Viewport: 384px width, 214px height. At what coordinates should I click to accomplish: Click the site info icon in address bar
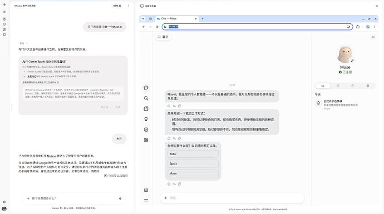pyautogui.click(x=165, y=27)
